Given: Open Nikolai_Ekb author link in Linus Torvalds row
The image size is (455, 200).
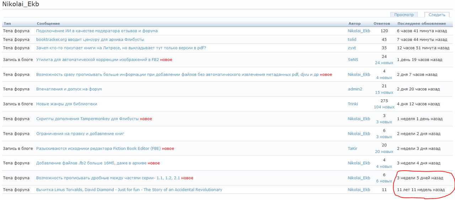Looking at the screenshot, I should tap(359, 190).
